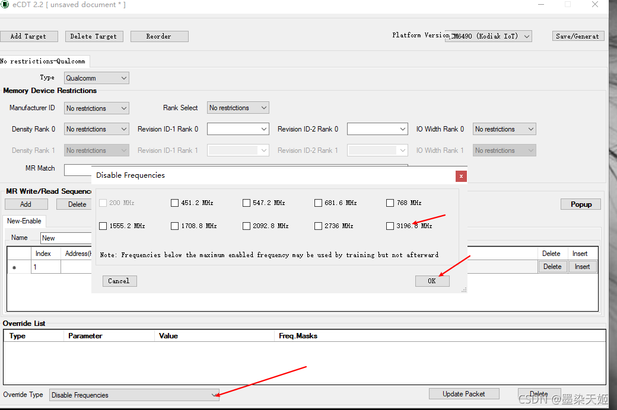Enable the 768 MHz checkbox
Image resolution: width=617 pixels, height=410 pixels.
(390, 203)
